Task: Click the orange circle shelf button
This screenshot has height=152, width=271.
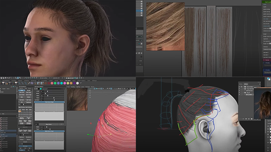Action: [71, 83]
